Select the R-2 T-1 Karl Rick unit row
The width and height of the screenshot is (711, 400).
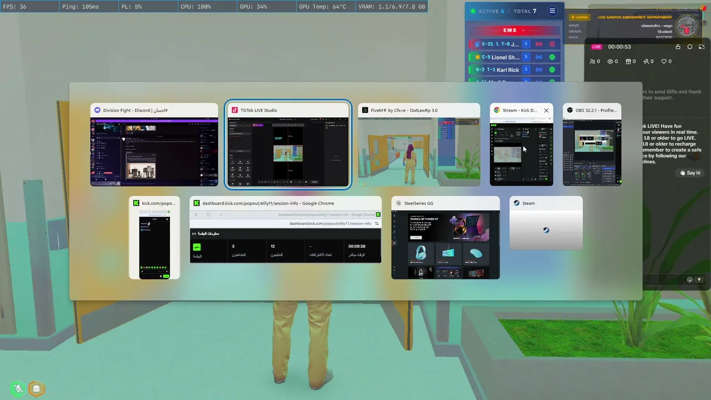point(514,70)
